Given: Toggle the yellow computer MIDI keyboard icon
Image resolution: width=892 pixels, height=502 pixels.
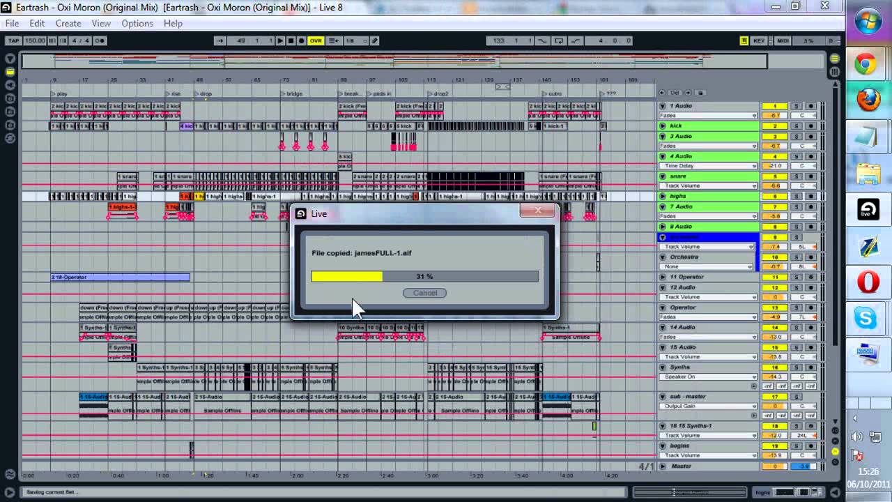Looking at the screenshot, I should pos(744,40).
